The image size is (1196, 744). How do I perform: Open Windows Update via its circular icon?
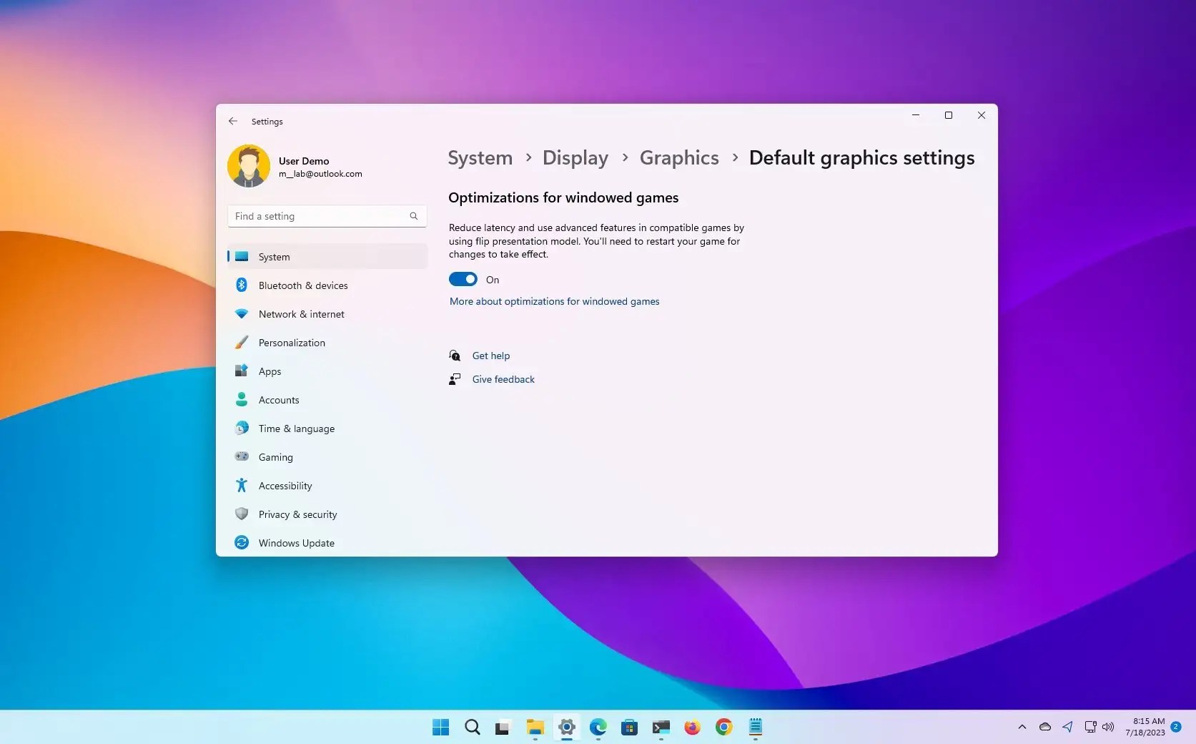pyautogui.click(x=241, y=542)
